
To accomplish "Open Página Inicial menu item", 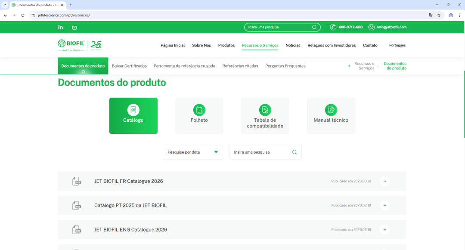I will [173, 45].
